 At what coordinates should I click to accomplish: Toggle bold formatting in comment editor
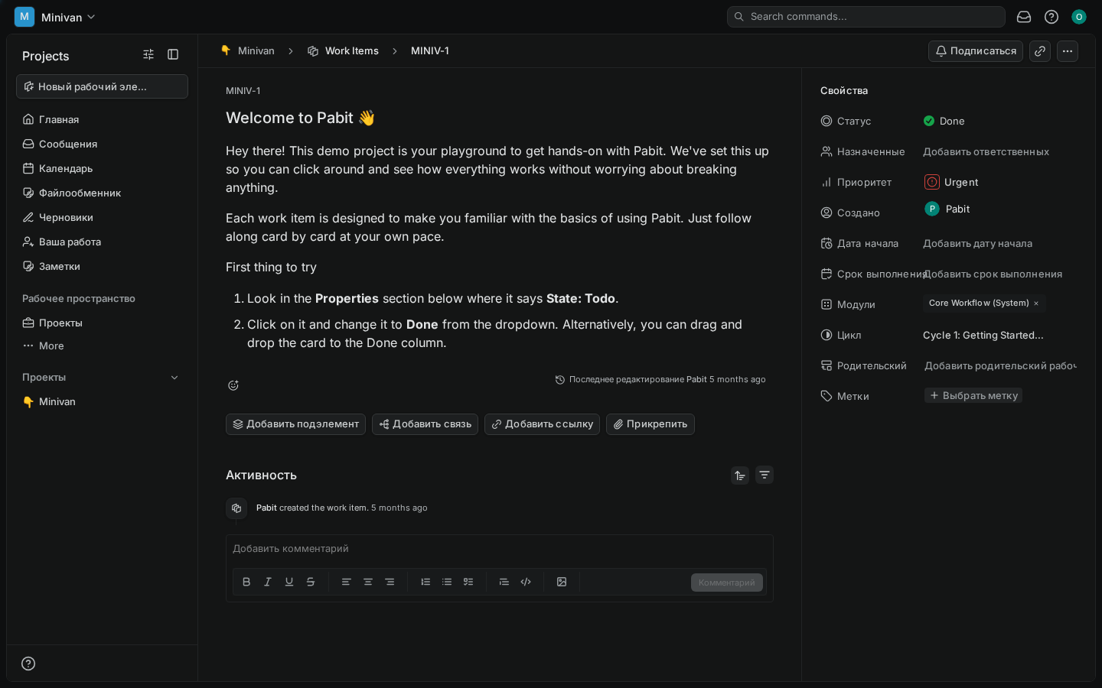tap(246, 582)
